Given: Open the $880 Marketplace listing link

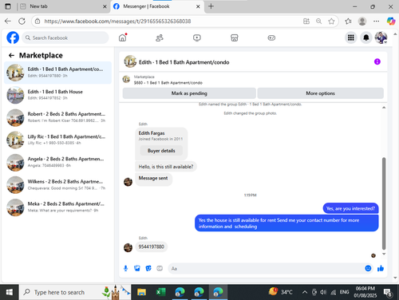Looking at the screenshot, I should 168,83.
